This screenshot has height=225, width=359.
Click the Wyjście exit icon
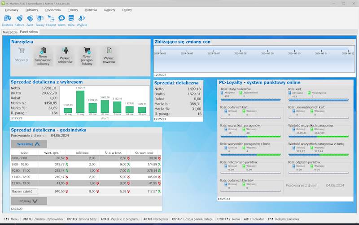(x=82, y=20)
